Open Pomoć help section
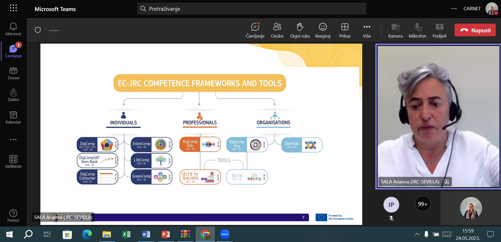Image resolution: width=501 pixels, height=242 pixels. tap(13, 216)
